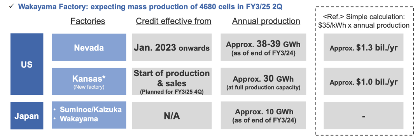The width and height of the screenshot is (420, 140).
Task: Click the Approx. $1.0 bil./yr cell
Action: click(364, 81)
